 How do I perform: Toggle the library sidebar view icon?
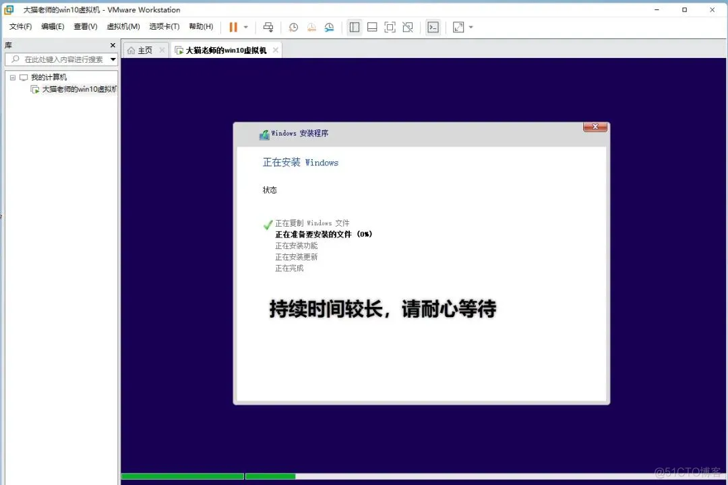pos(355,28)
